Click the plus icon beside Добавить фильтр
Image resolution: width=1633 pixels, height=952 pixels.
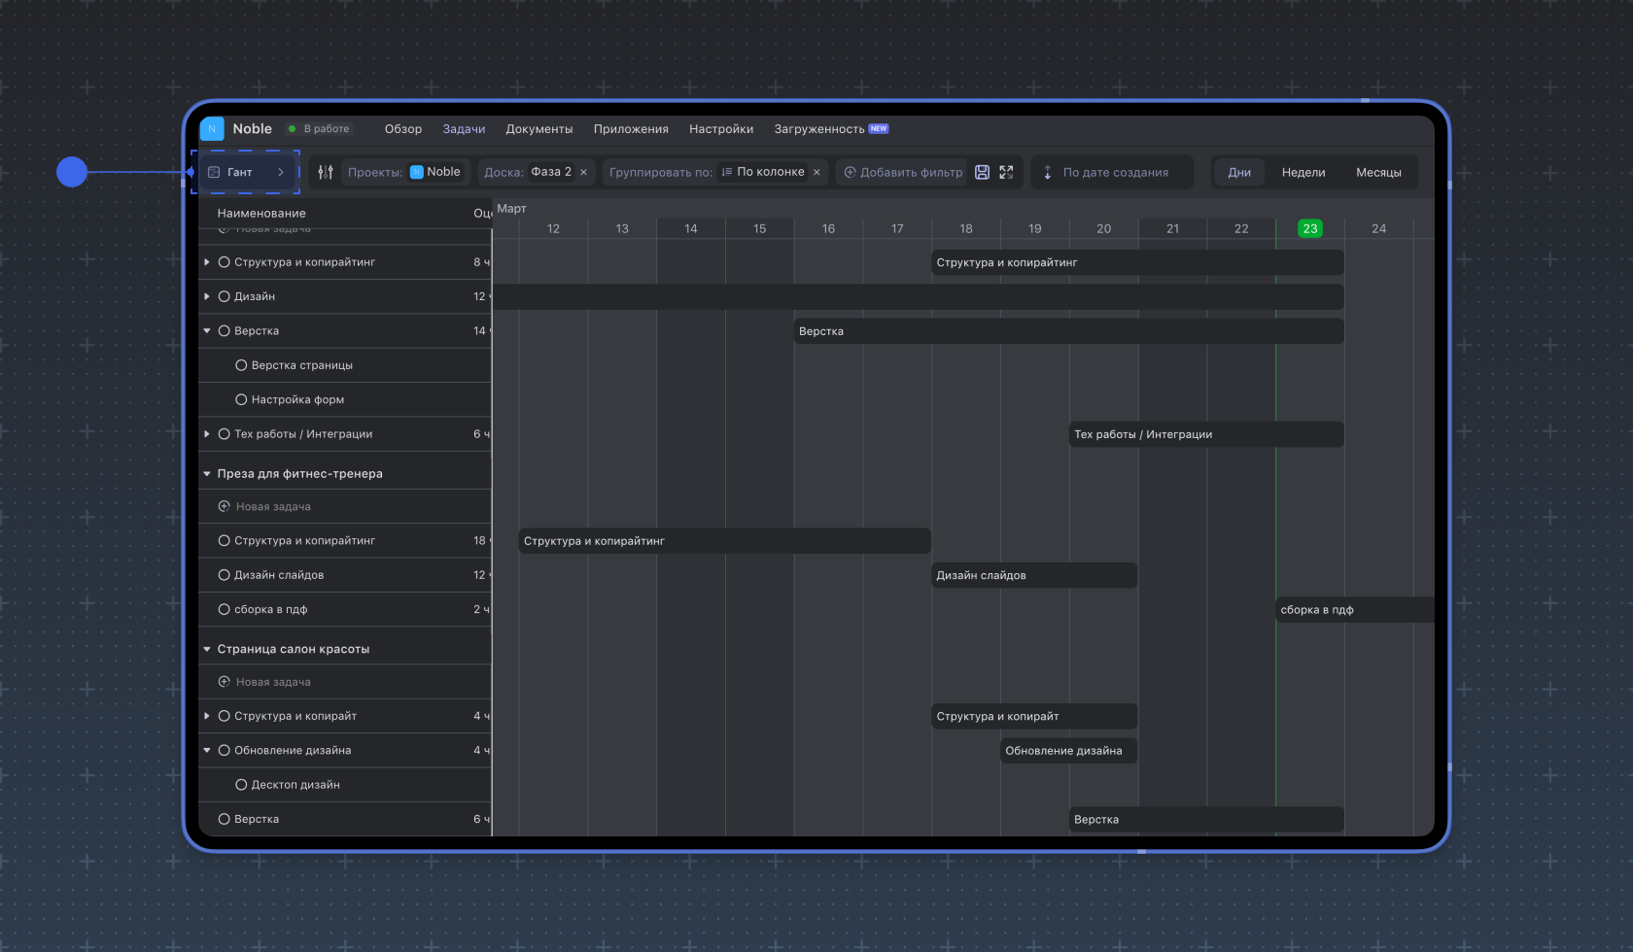(850, 172)
